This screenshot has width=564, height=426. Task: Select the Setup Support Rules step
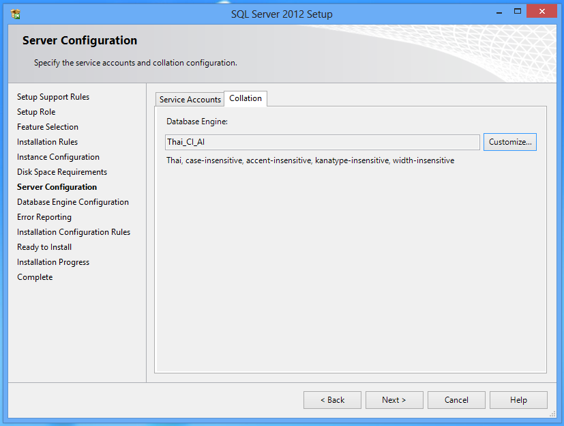53,97
